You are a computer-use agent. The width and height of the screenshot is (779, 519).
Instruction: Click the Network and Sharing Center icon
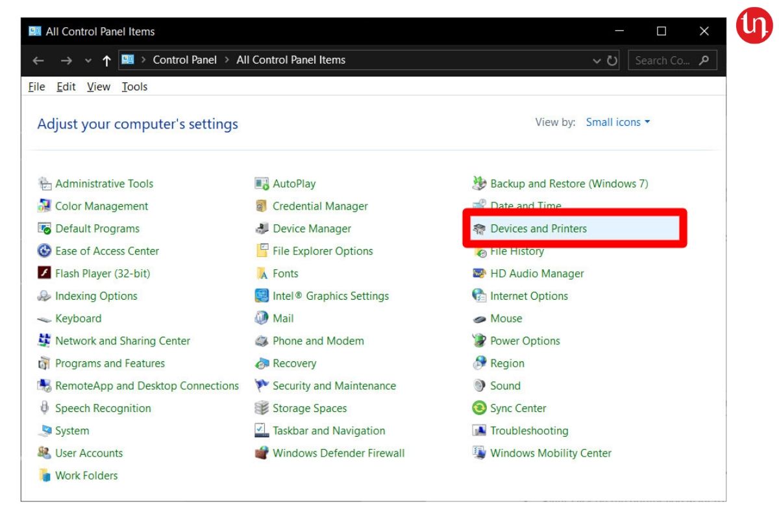pyautogui.click(x=45, y=341)
